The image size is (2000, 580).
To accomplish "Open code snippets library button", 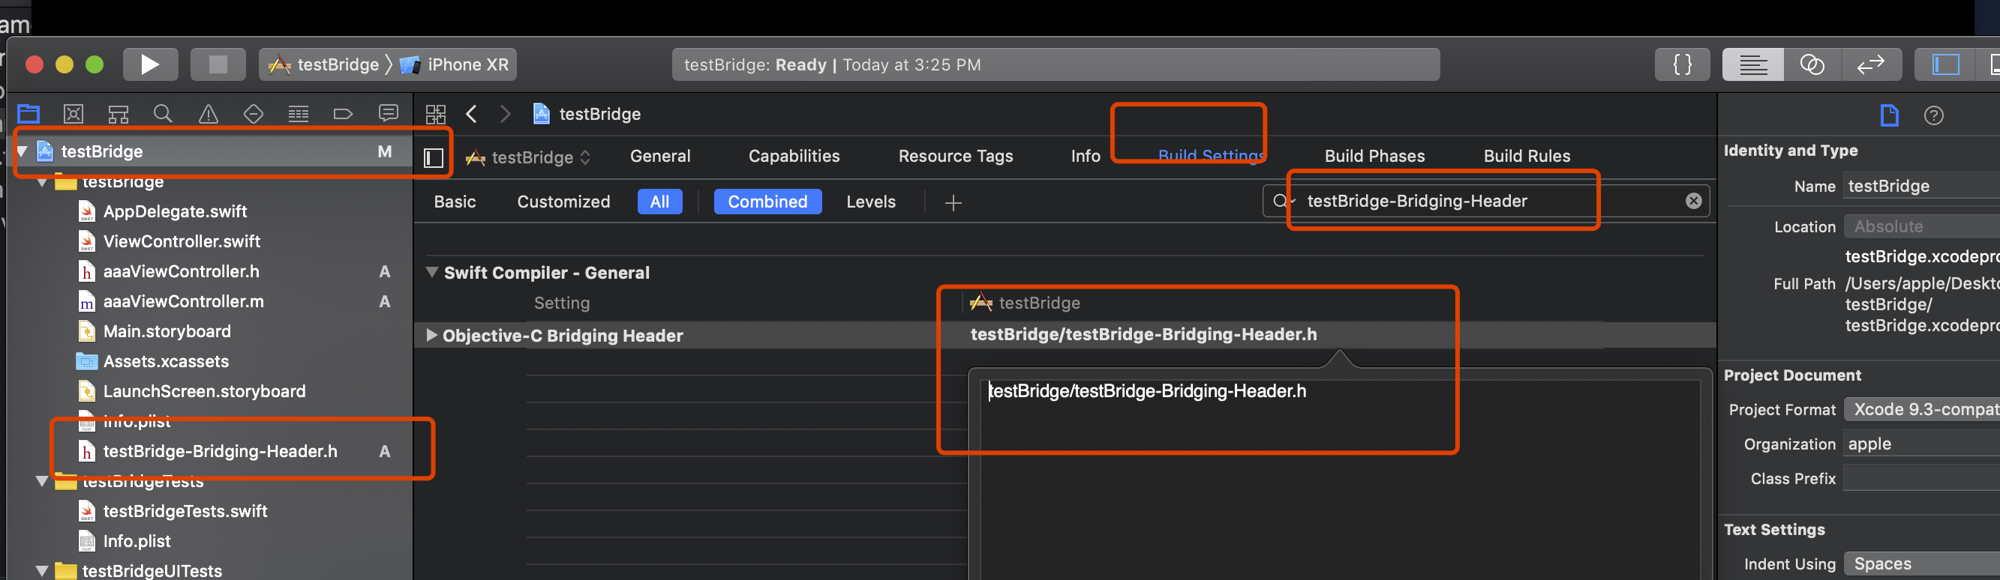I will coord(1683,64).
